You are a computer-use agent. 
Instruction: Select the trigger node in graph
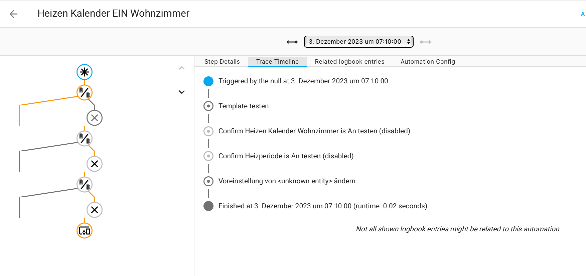click(x=85, y=72)
